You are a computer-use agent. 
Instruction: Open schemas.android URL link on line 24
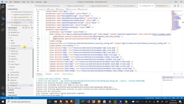[x=162, y=34]
